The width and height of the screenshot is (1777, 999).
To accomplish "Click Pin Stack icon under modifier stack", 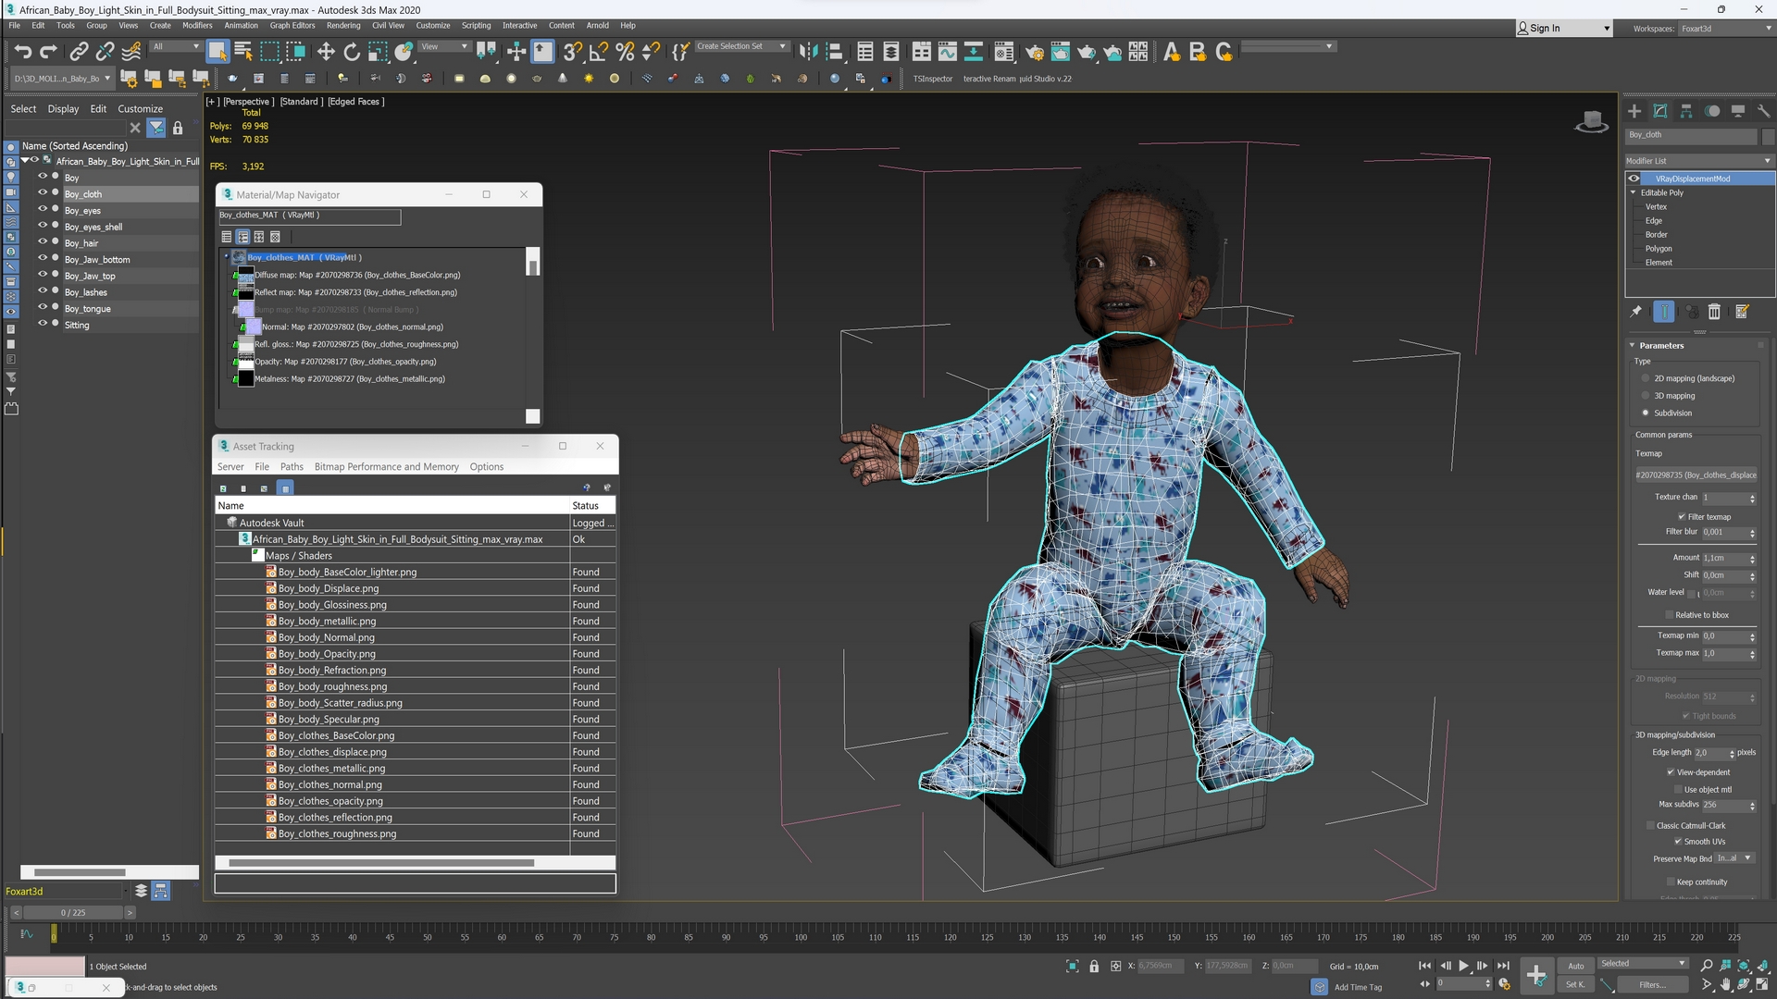I will pyautogui.click(x=1636, y=312).
